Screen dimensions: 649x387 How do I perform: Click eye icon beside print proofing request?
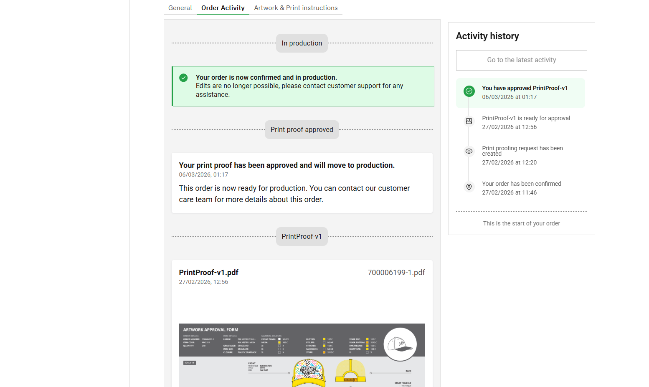click(469, 151)
